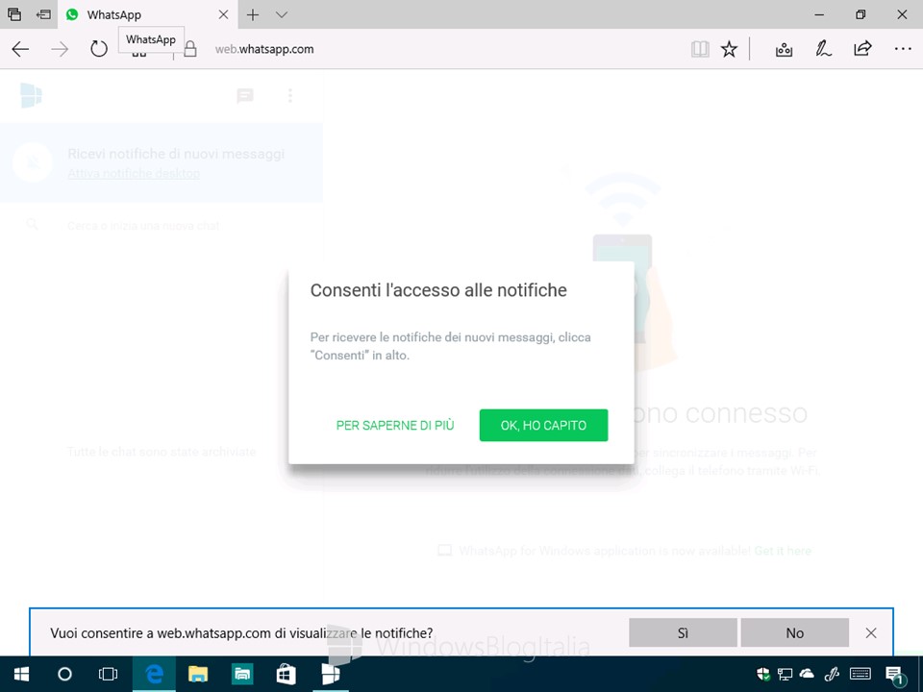This screenshot has width=923, height=692.
Task: Click WhatsApp profile avatar
Action: (x=31, y=95)
